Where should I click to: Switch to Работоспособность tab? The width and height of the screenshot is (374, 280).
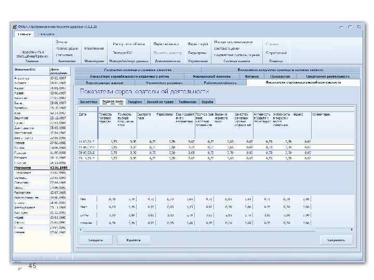coord(220,83)
